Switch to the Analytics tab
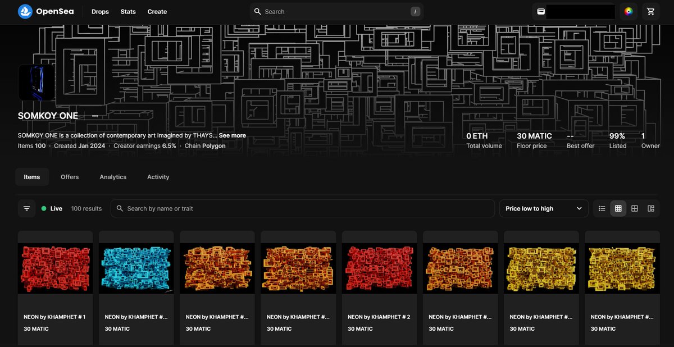This screenshot has width=674, height=347. pos(113,177)
